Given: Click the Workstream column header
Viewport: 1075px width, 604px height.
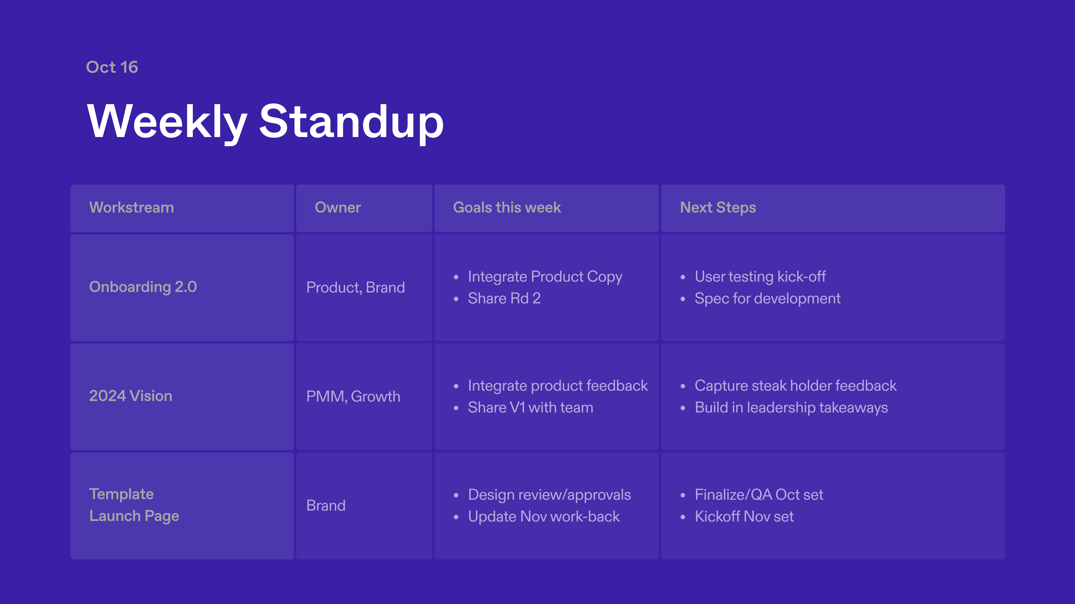Looking at the screenshot, I should pos(132,207).
